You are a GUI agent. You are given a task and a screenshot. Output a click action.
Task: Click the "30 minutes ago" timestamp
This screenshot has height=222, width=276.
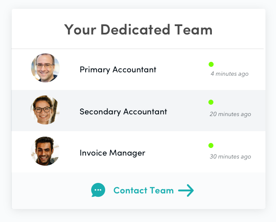pyautogui.click(x=230, y=156)
